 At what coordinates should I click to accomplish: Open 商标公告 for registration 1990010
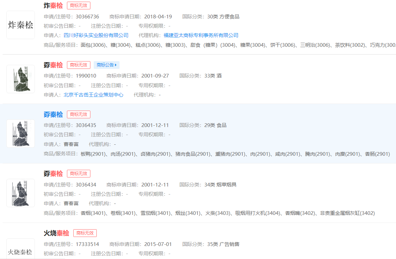(x=106, y=65)
